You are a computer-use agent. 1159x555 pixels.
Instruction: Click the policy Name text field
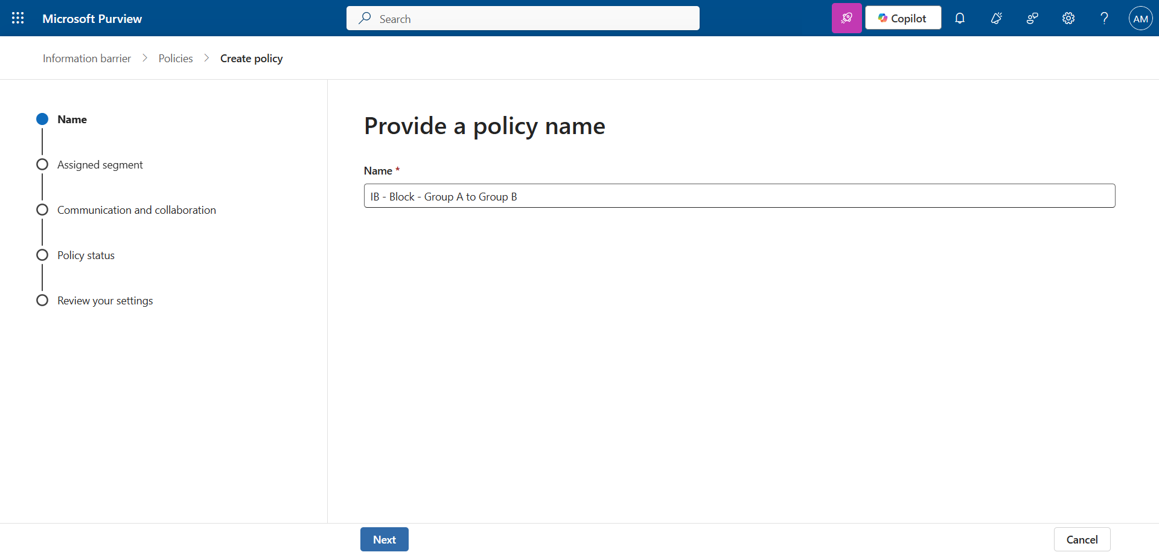(x=739, y=196)
